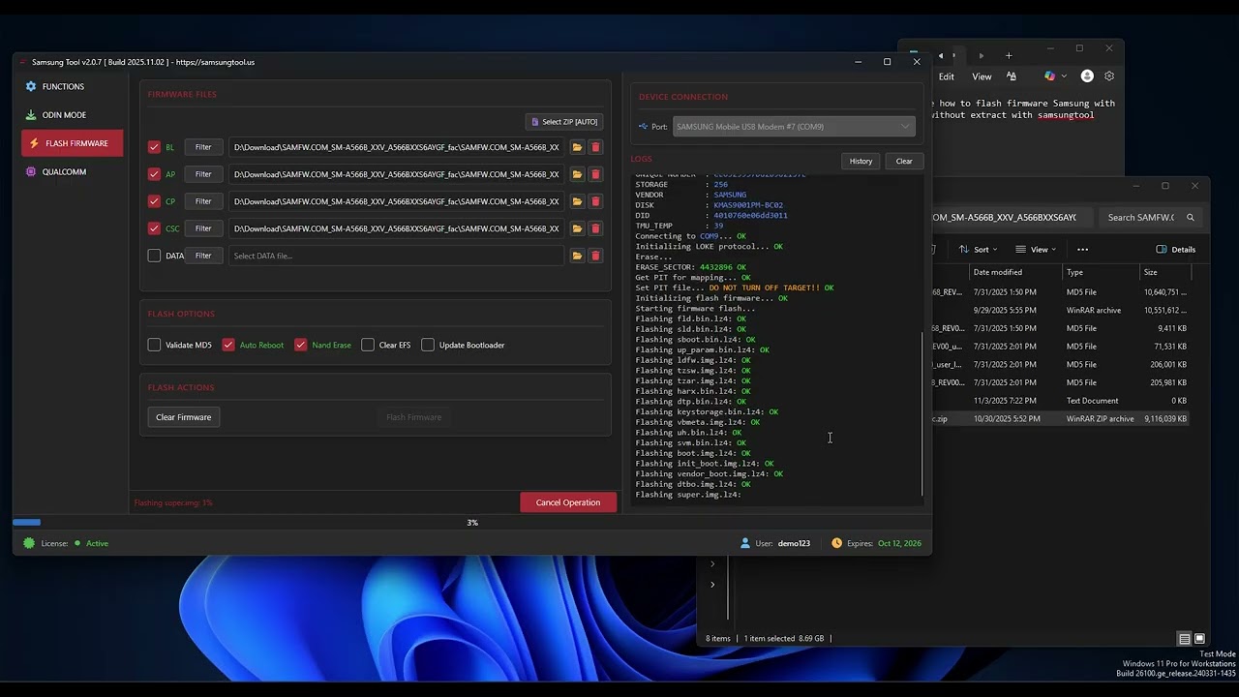The width and height of the screenshot is (1239, 697).
Task: Click the logs vertical scrollbar
Action: tap(922, 414)
